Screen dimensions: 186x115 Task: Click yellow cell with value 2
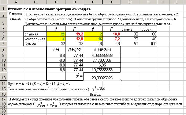[93, 34]
